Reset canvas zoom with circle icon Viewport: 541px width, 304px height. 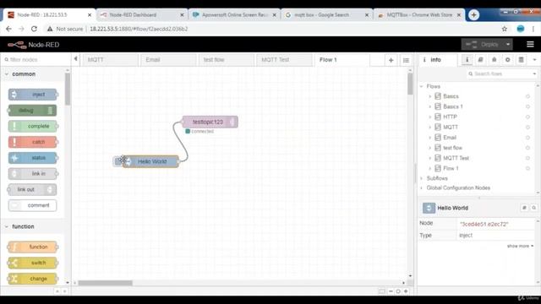click(398, 291)
